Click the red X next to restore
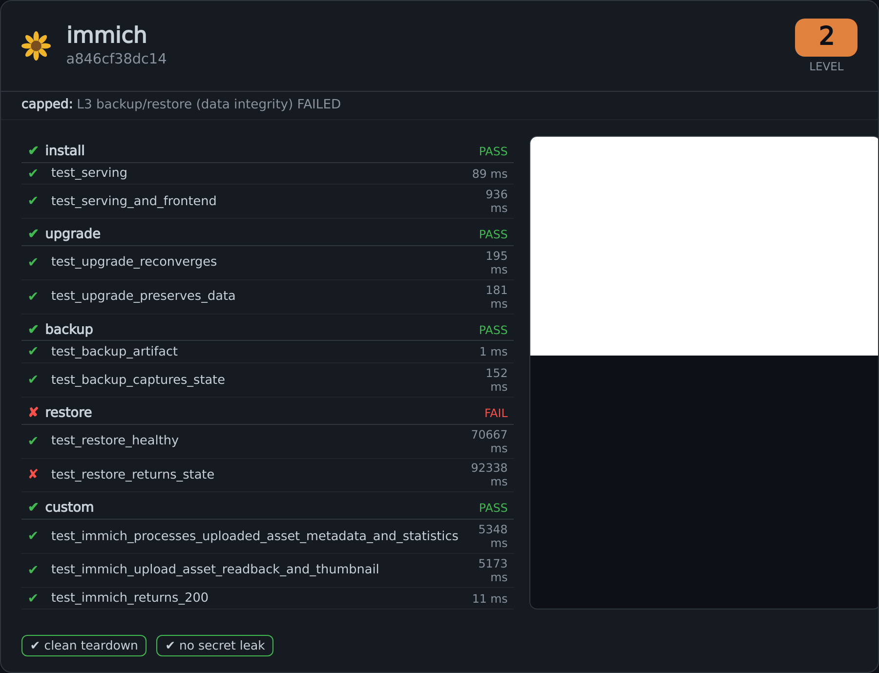Viewport: 879px width, 673px height. (x=33, y=412)
